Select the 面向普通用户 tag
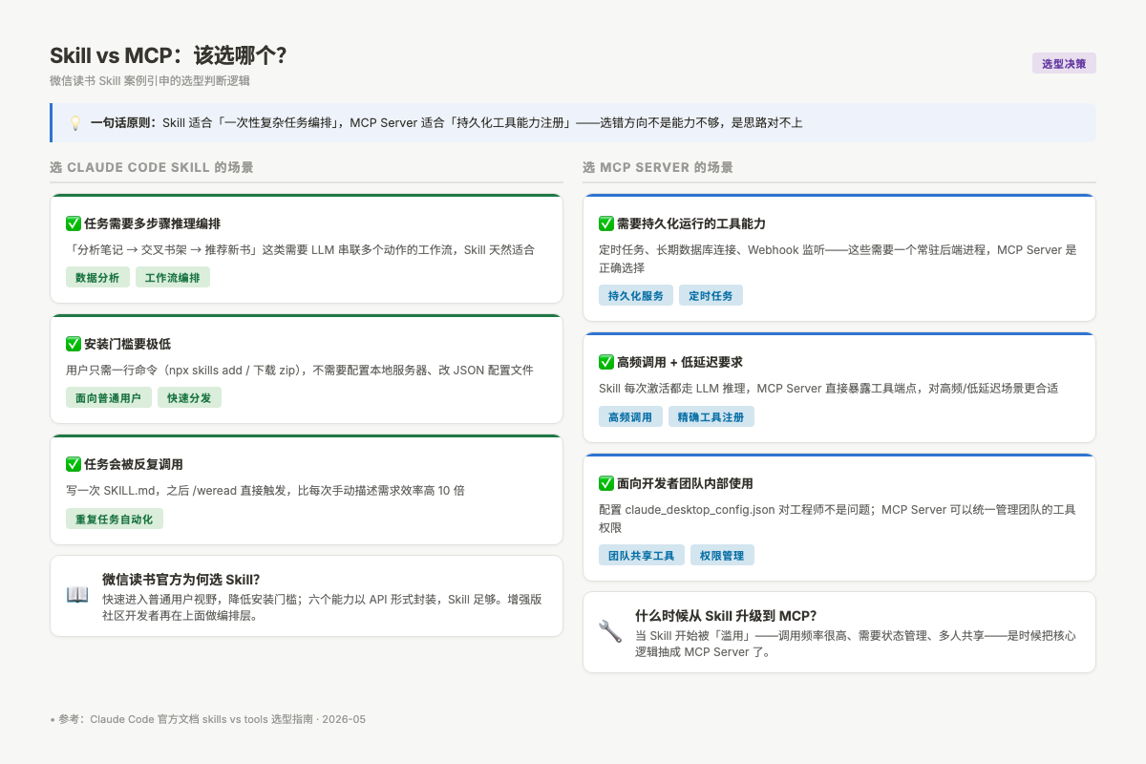 (109, 398)
